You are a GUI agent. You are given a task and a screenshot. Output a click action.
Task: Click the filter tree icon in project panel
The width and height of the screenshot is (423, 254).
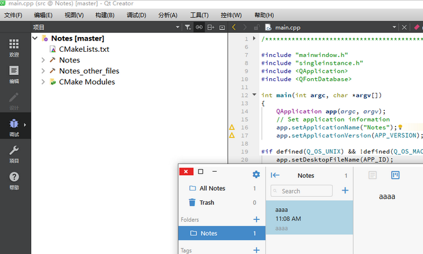(x=188, y=27)
